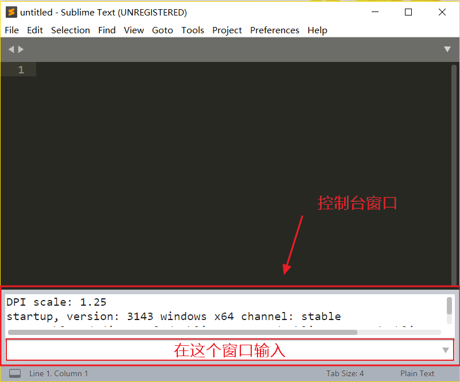
Task: Click the next tab right arrow
Action: click(21, 49)
